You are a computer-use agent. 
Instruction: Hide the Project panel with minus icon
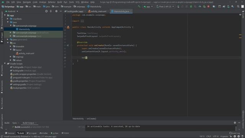pyautogui.click(x=60, y=11)
